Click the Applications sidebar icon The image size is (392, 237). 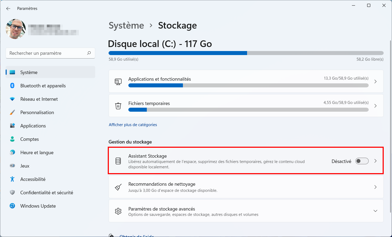click(12, 126)
